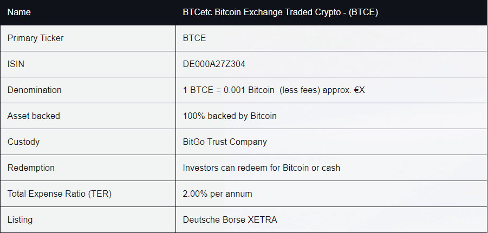Click the Custody row label
488x233 pixels.
[23, 142]
